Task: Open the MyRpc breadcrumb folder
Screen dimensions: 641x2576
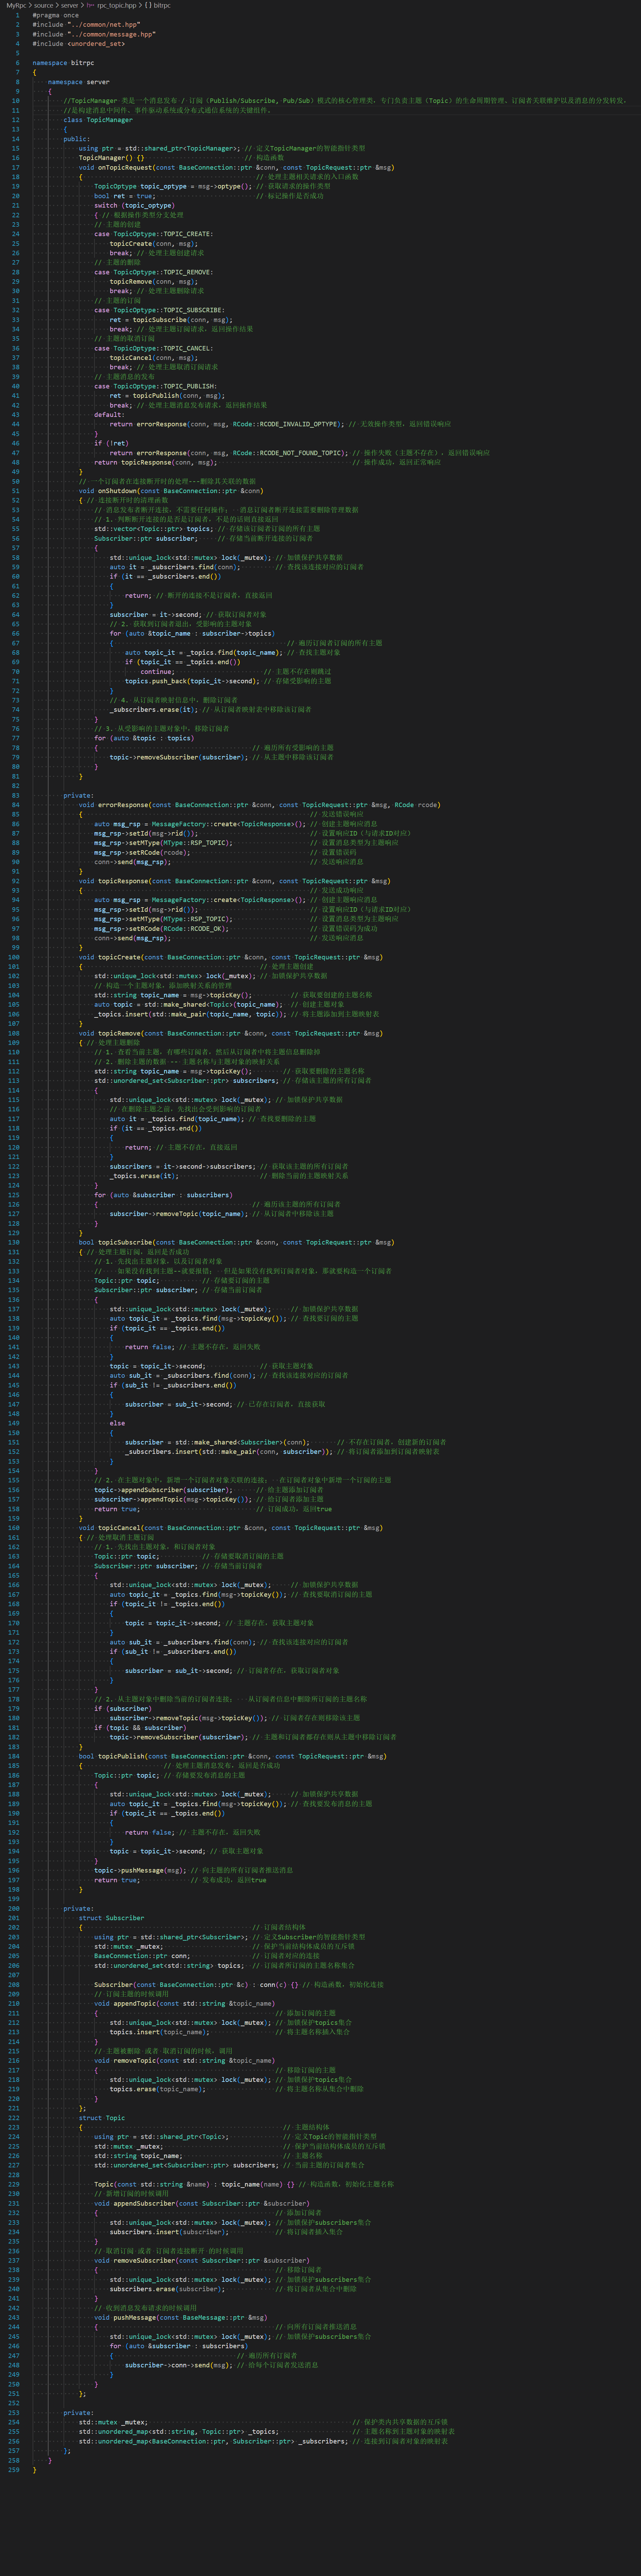Action: [x=16, y=5]
